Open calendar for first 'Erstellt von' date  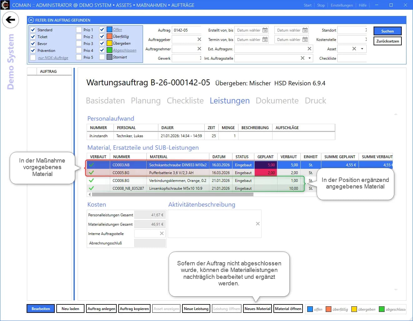point(265,30)
